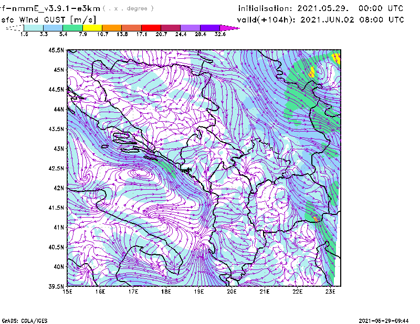
Task: Click the 7.9 colorbar value label
Action: point(83,34)
